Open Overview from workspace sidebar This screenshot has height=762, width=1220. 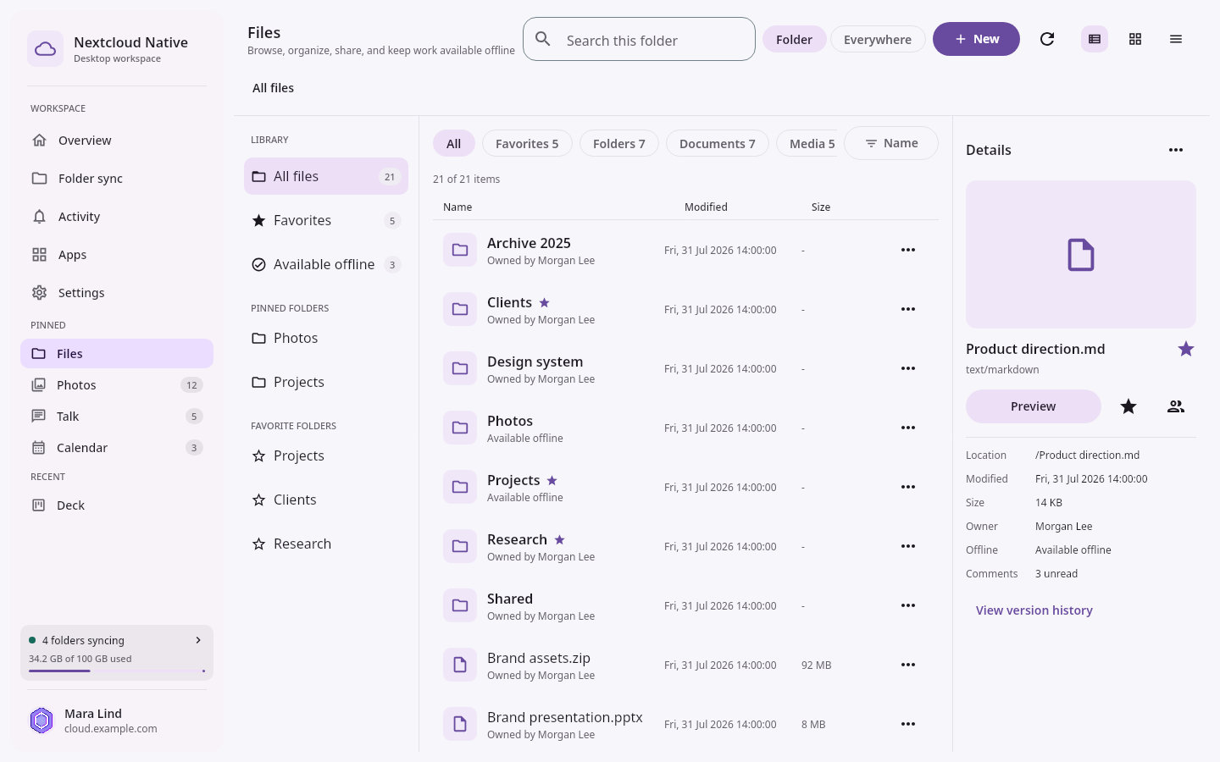(117, 141)
